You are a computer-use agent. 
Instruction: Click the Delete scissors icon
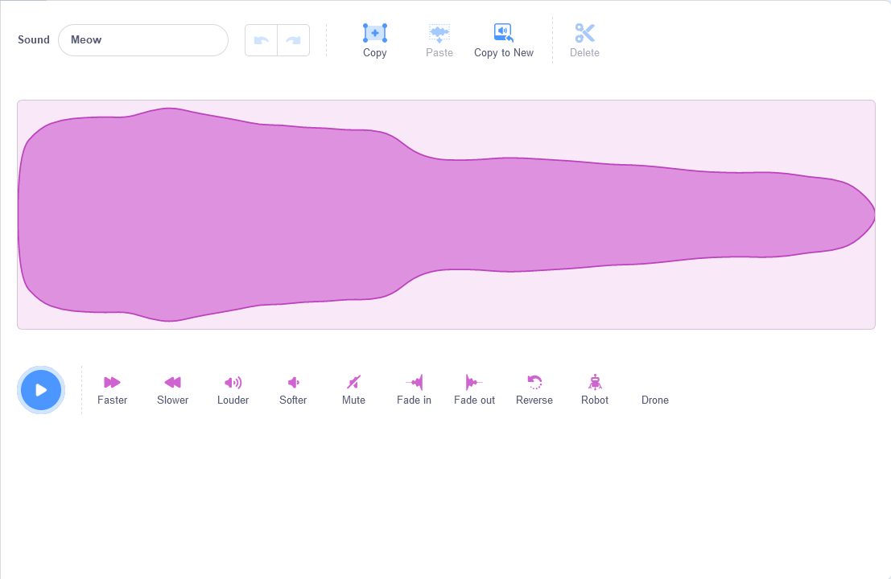pyautogui.click(x=584, y=33)
